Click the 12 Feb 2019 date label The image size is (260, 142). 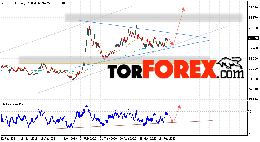[9, 138]
